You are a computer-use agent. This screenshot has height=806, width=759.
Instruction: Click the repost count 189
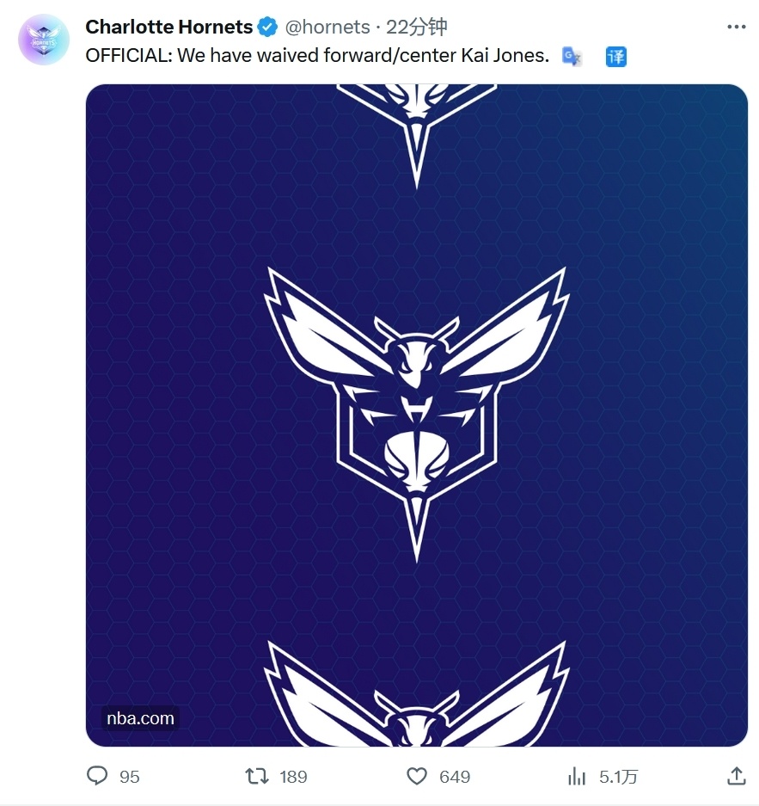click(293, 777)
